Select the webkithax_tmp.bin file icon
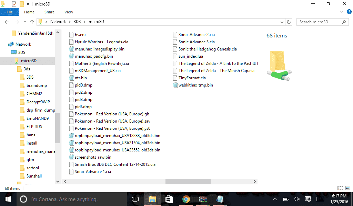Screen dimensions: 353x206 (x=175, y=85)
